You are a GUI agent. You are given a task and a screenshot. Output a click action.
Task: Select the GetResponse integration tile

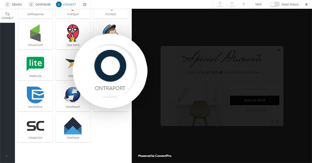[x=35, y=14]
